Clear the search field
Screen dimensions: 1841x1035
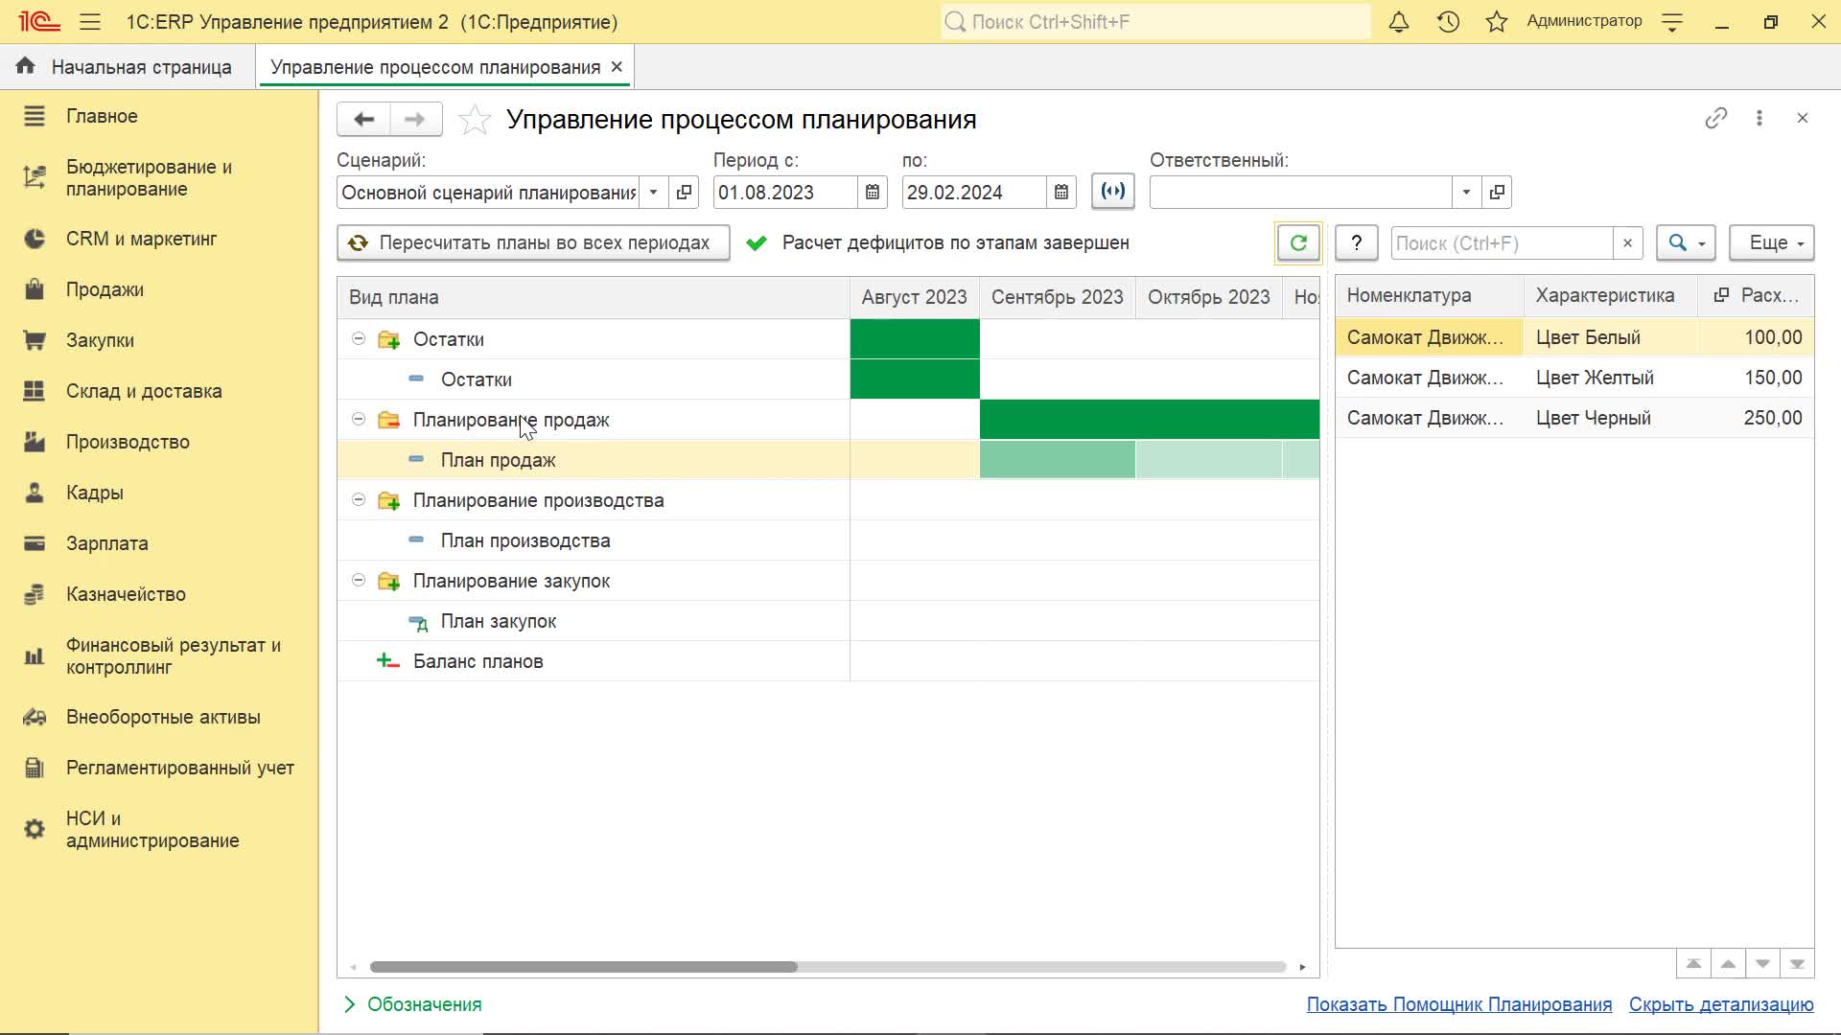(x=1627, y=243)
